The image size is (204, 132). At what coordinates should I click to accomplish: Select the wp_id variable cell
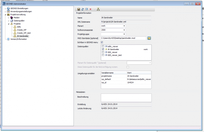click(x=114, y=82)
